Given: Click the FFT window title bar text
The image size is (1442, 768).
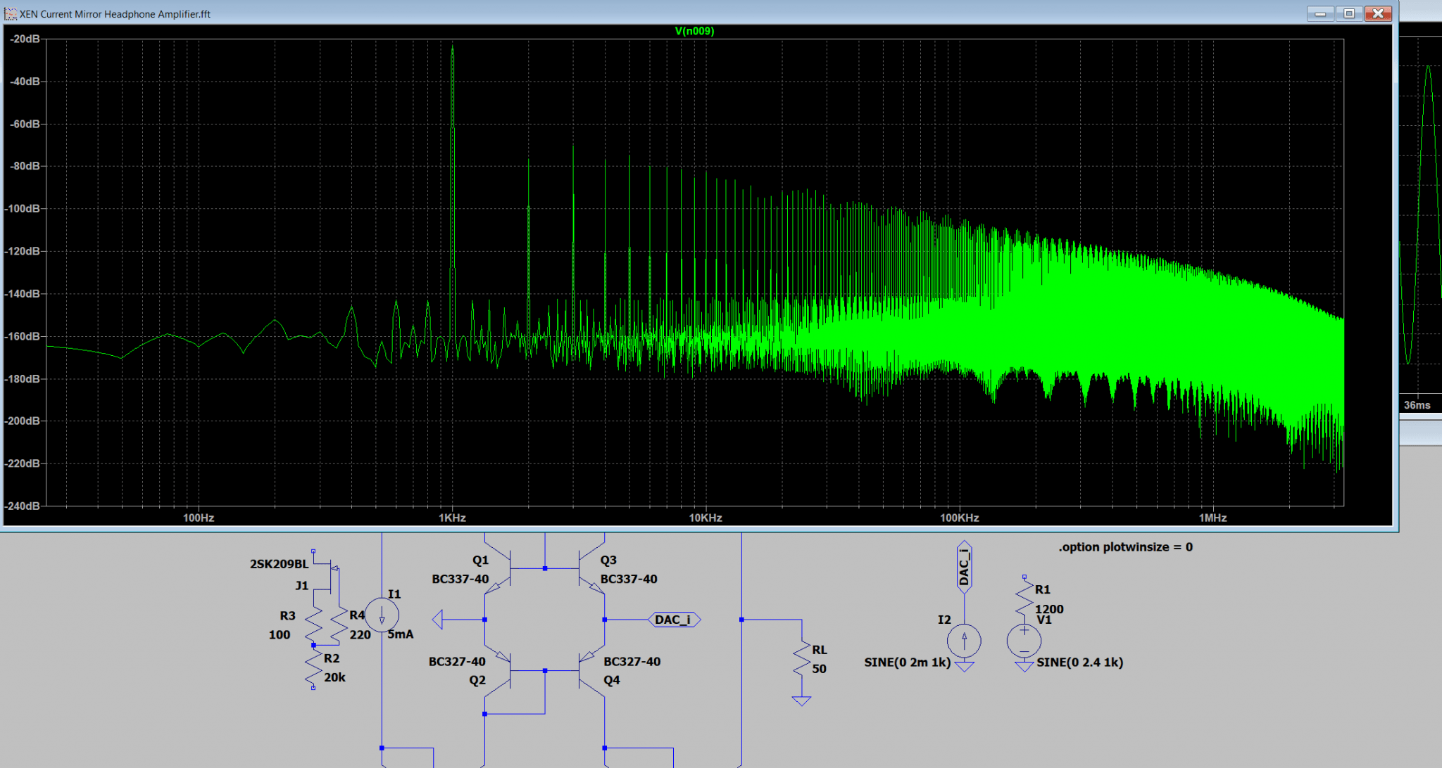Looking at the screenshot, I should [x=115, y=14].
